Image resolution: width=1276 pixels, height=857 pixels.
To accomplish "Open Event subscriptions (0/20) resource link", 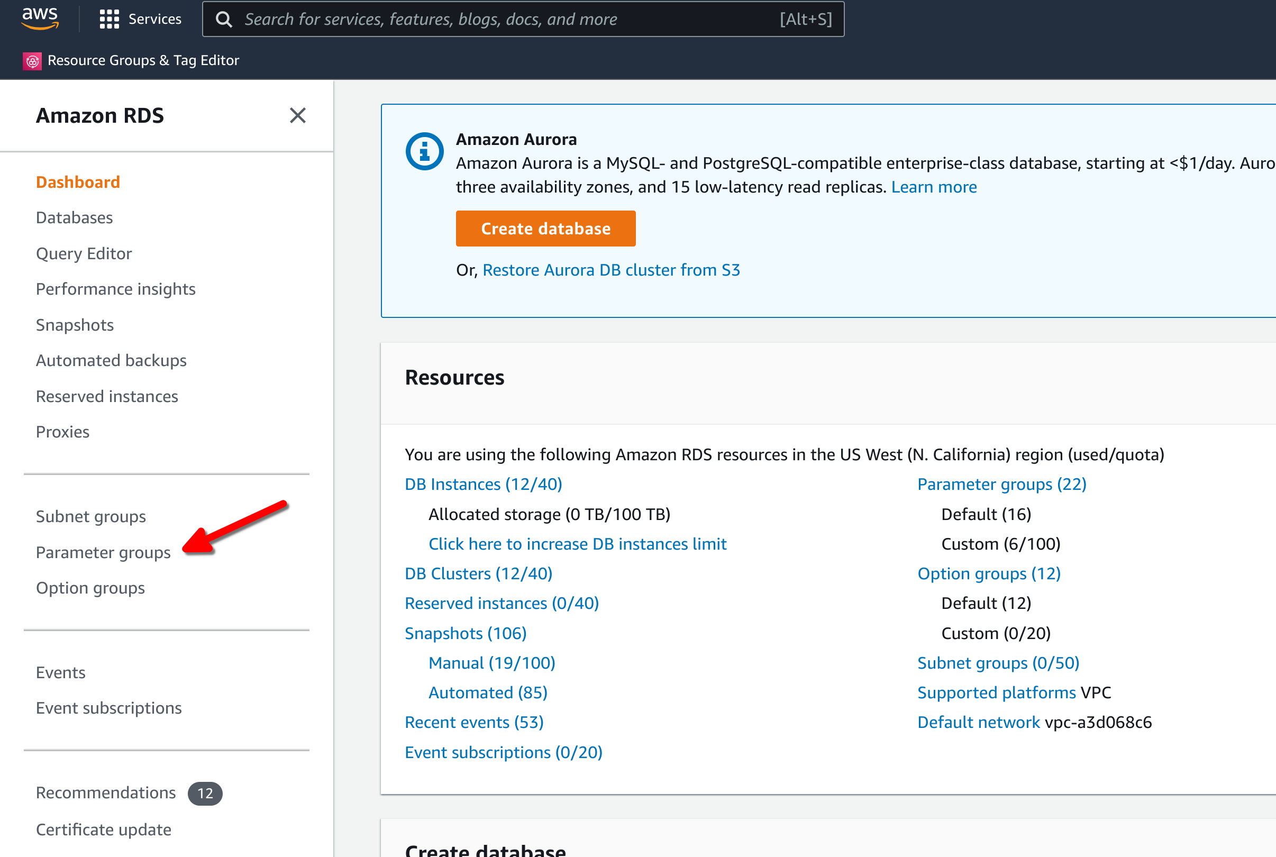I will point(504,753).
